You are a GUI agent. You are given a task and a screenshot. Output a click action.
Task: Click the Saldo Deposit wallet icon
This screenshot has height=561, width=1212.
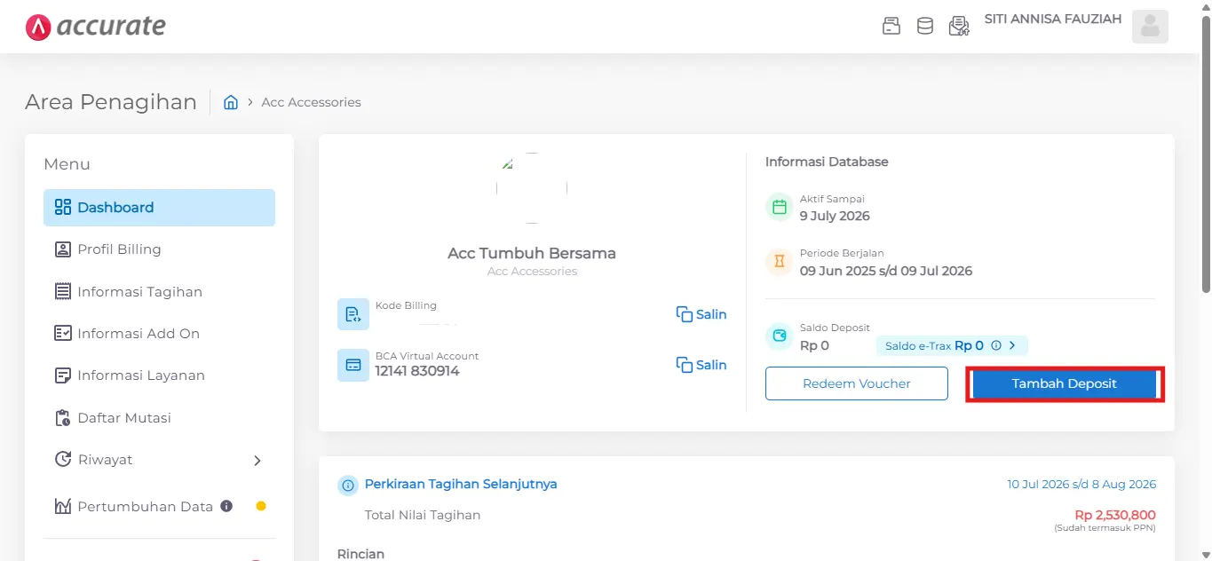point(779,336)
